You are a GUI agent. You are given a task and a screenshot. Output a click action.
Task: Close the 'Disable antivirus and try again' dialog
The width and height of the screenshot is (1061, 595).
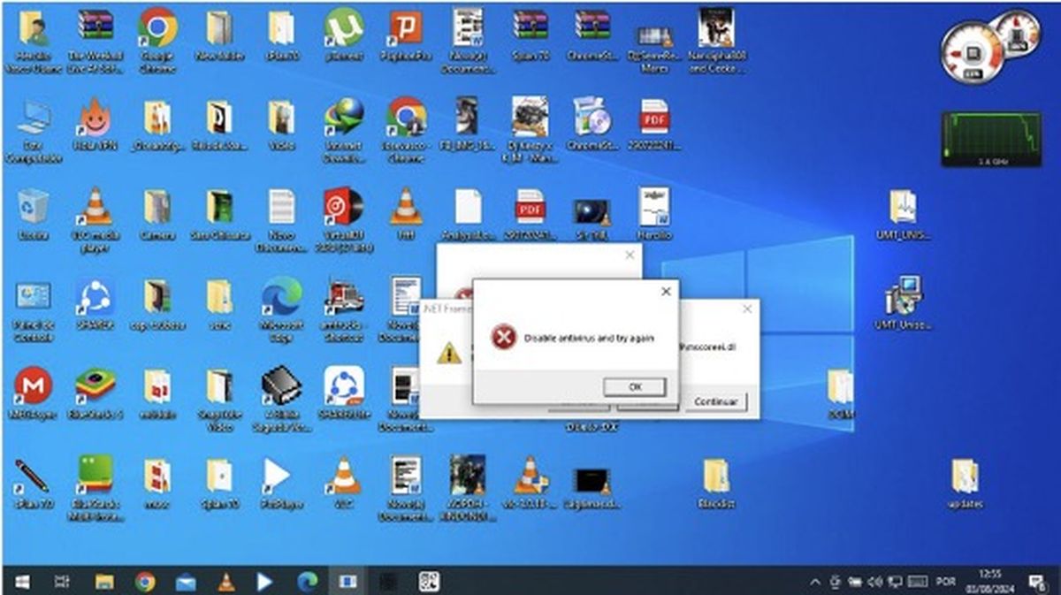666,291
